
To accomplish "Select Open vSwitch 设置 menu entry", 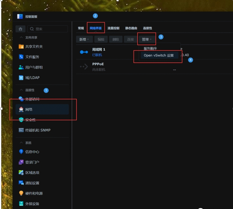I will [159, 56].
